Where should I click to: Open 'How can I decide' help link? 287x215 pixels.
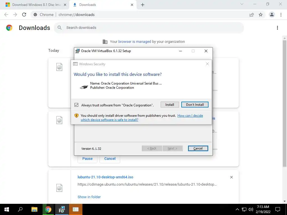point(142,118)
